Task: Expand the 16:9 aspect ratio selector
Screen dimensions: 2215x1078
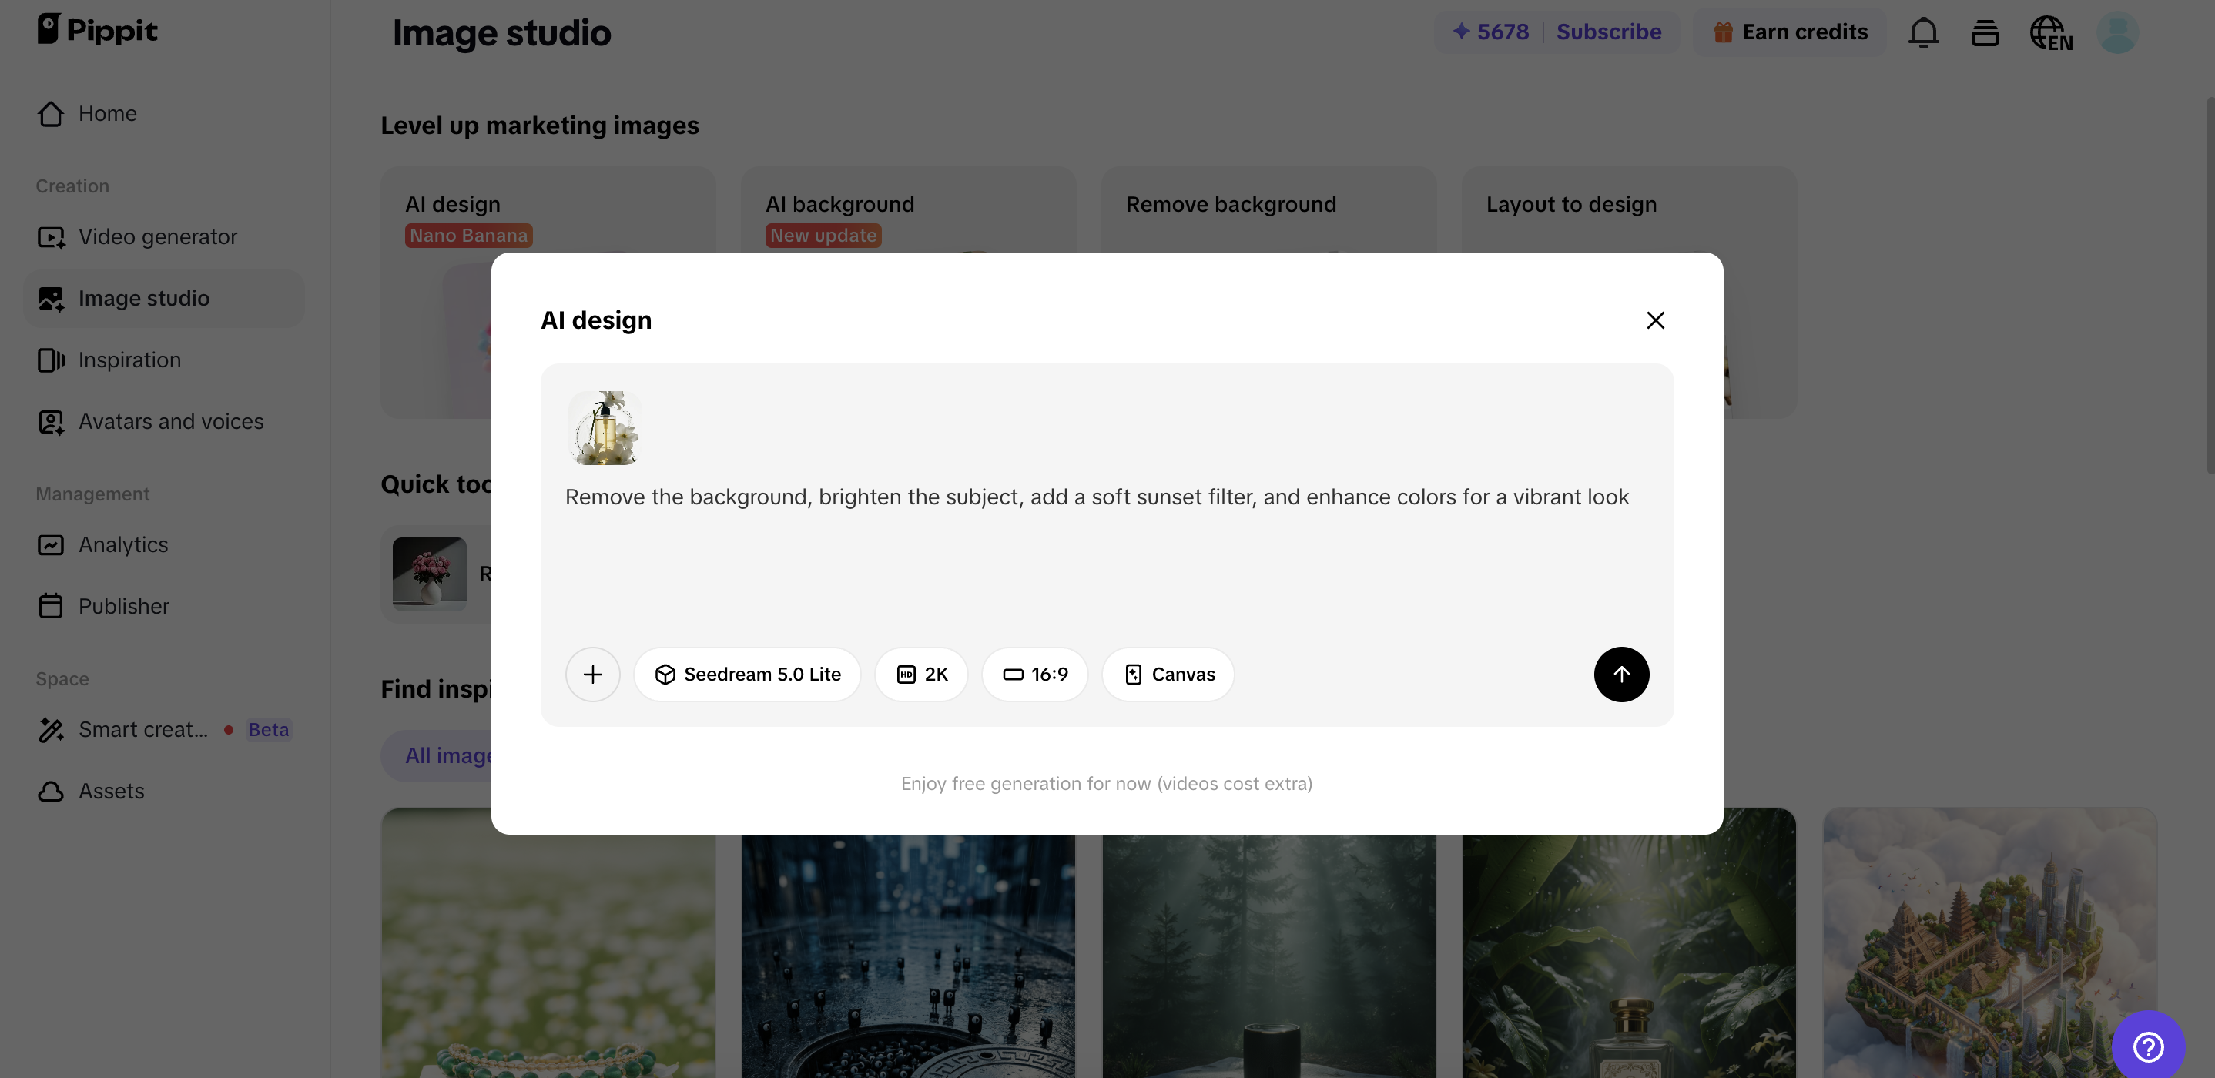Action: pos(1035,674)
